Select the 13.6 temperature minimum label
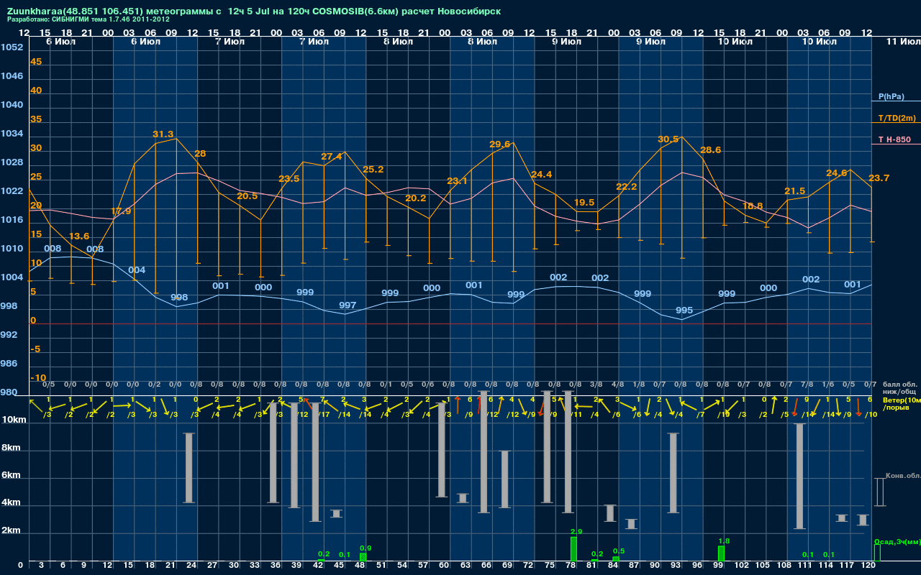 pos(79,236)
